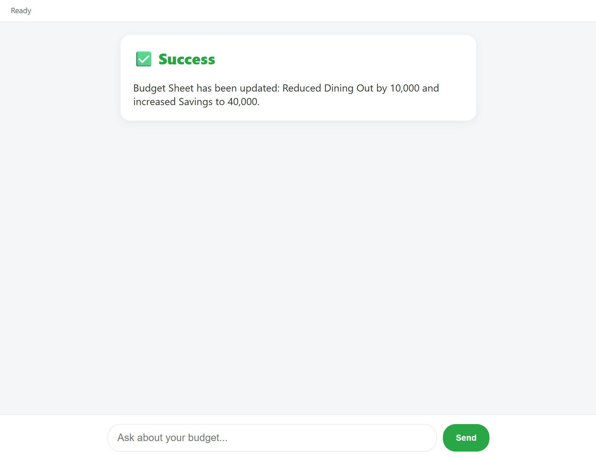This screenshot has width=596, height=458.
Task: Click the word 'to' before 40,000
Action: [220, 102]
